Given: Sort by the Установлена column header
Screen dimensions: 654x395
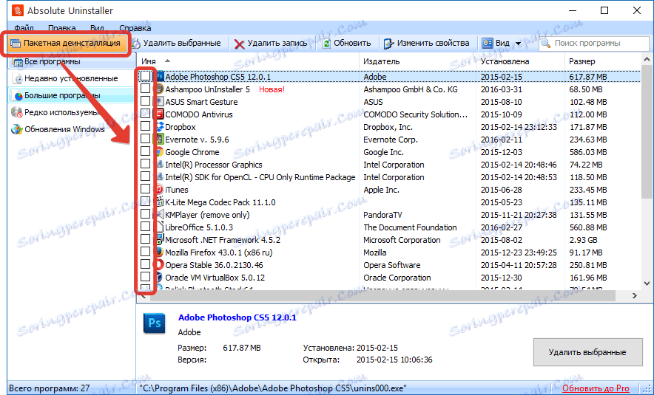Looking at the screenshot, I should pos(519,61).
